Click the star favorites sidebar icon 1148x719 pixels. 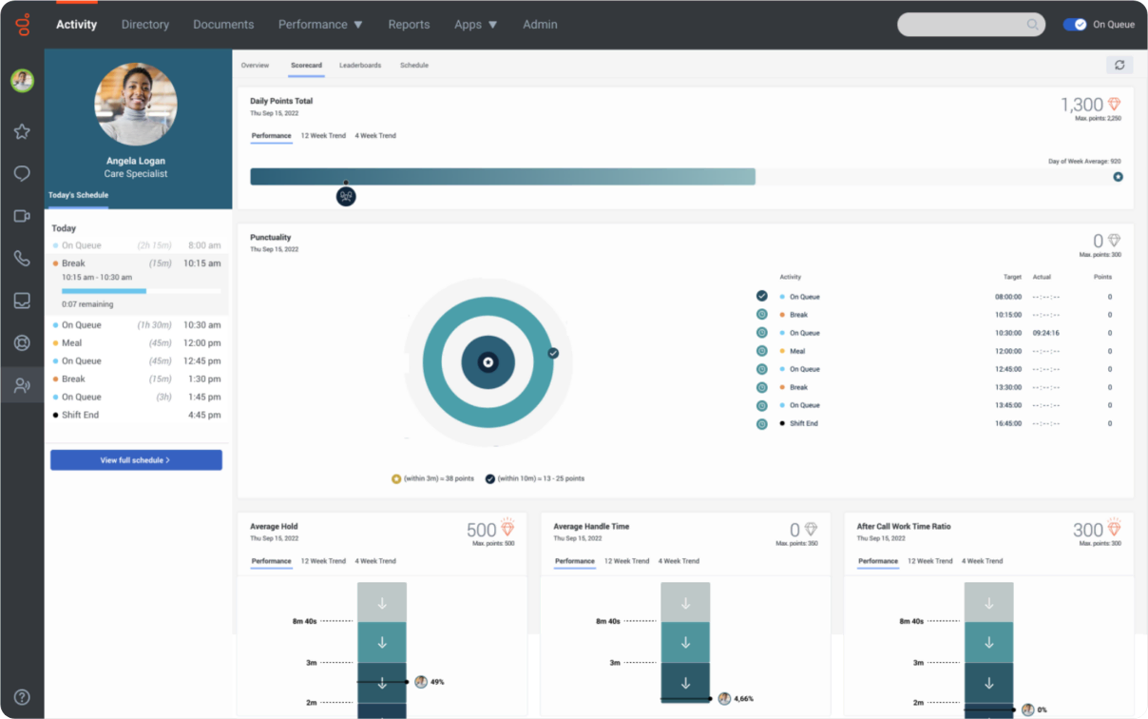22,131
